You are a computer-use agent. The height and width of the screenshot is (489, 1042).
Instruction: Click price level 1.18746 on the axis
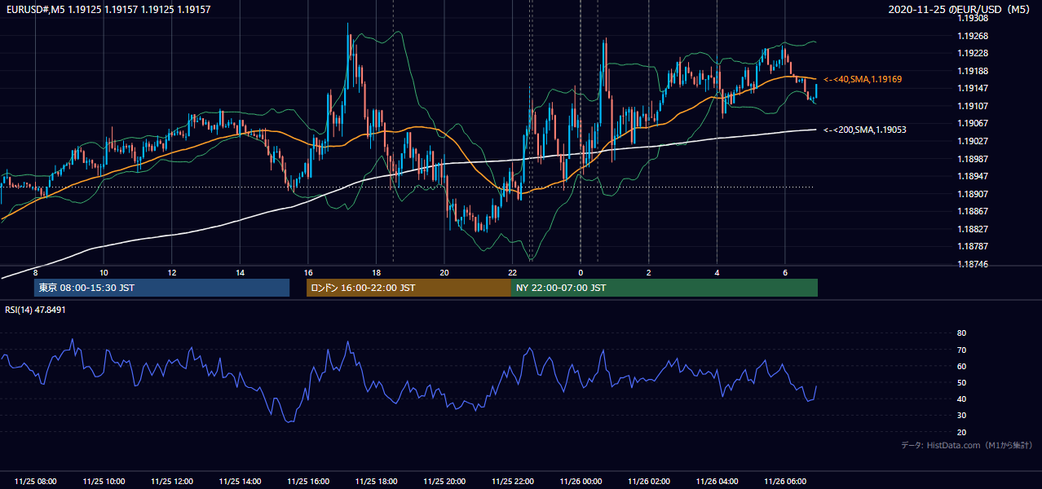[x=974, y=264]
